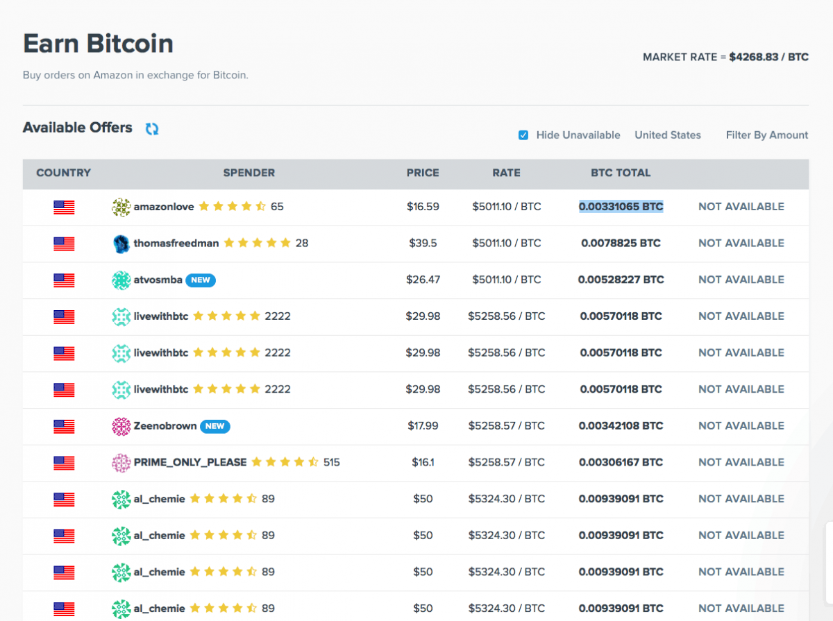The width and height of the screenshot is (833, 621).
Task: Click the $16.1 price
Action: (423, 463)
